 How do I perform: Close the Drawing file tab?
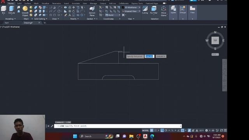pos(39,23)
